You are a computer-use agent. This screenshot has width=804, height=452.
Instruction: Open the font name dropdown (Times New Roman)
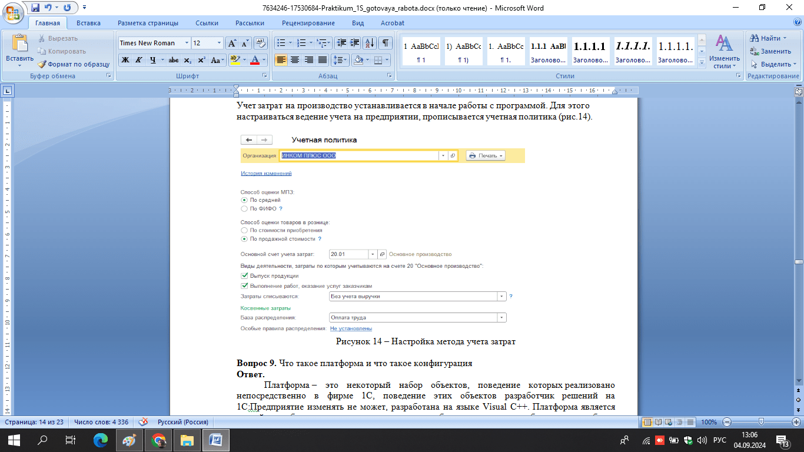point(187,43)
